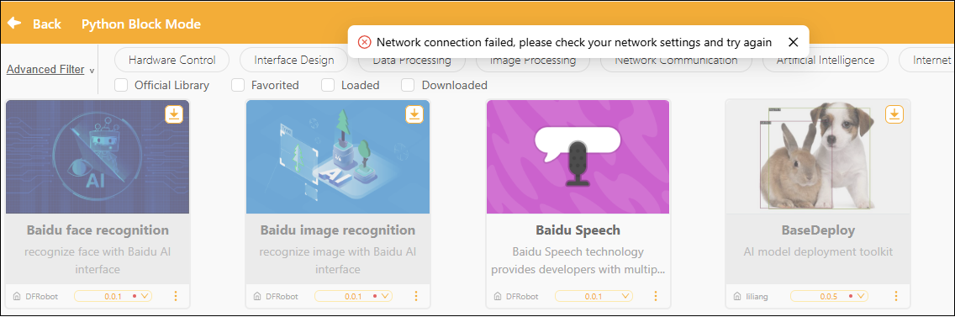Tick the Loaded filter checkbox

328,85
